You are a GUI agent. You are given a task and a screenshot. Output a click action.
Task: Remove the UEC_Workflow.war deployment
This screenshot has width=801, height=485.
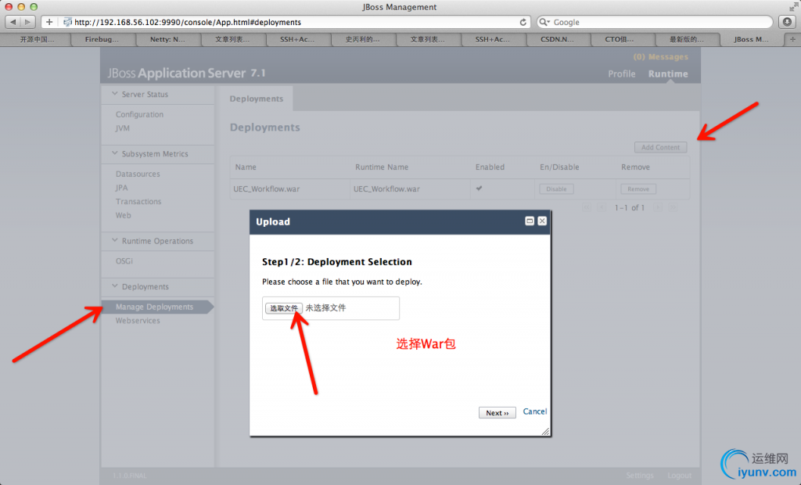[638, 189]
